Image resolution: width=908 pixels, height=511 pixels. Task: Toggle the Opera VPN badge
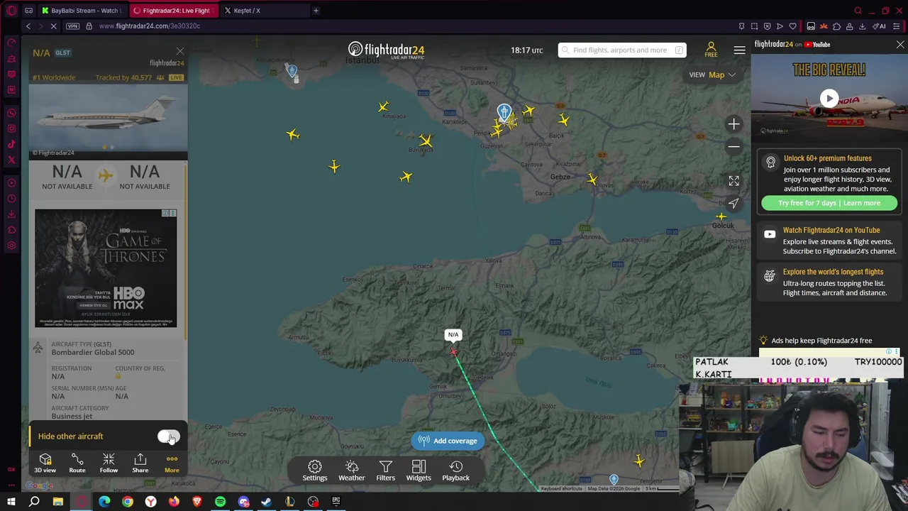pyautogui.click(x=72, y=26)
